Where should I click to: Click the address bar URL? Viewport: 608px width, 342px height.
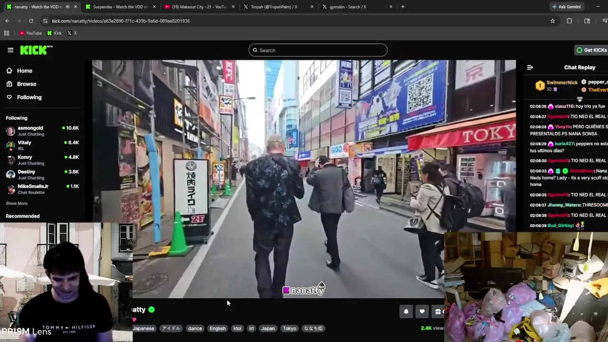click(x=121, y=21)
